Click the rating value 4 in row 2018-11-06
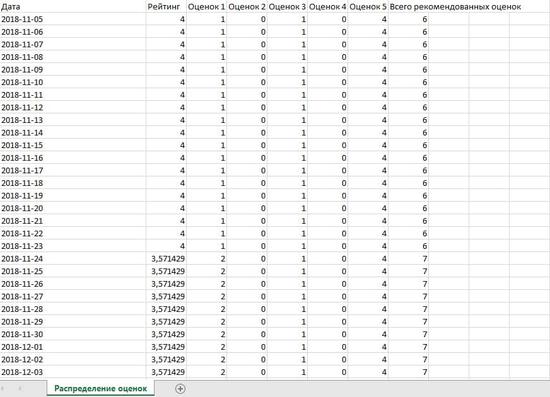 pyautogui.click(x=166, y=32)
